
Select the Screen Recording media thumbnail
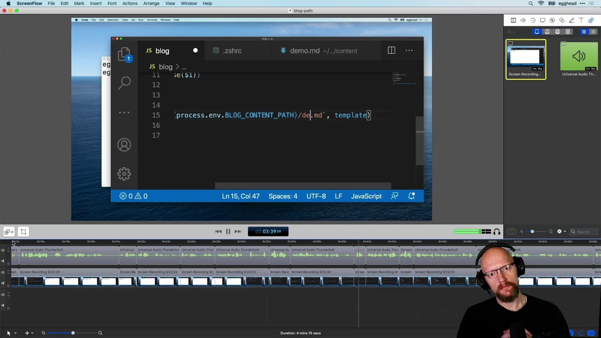(x=525, y=60)
